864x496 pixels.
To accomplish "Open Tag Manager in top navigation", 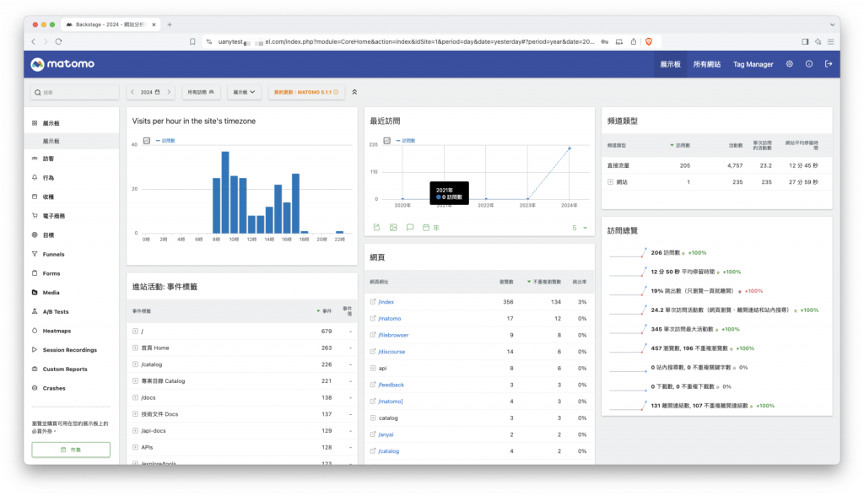I will pos(753,64).
